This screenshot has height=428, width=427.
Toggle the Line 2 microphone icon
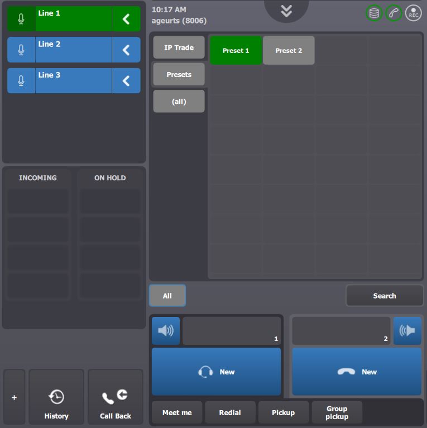tap(21, 50)
